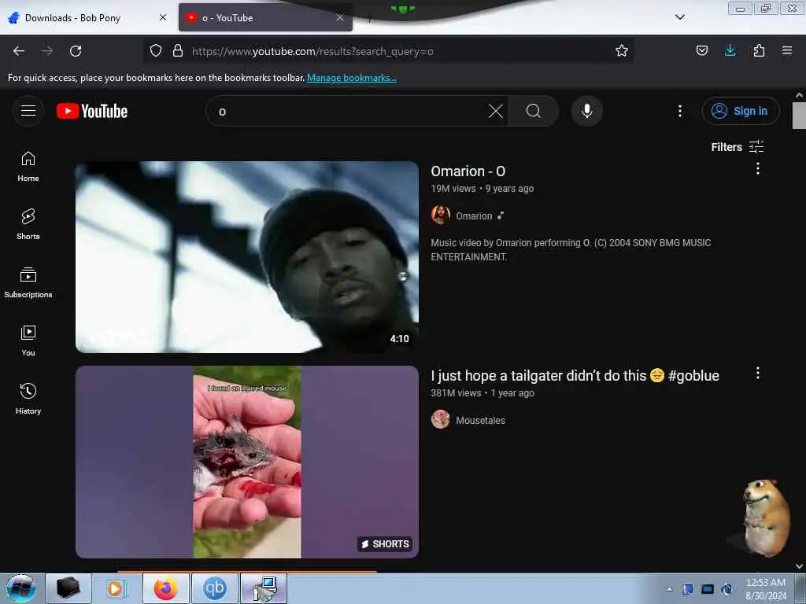
Task: Open Windows Start menu orb
Action: [x=21, y=588]
